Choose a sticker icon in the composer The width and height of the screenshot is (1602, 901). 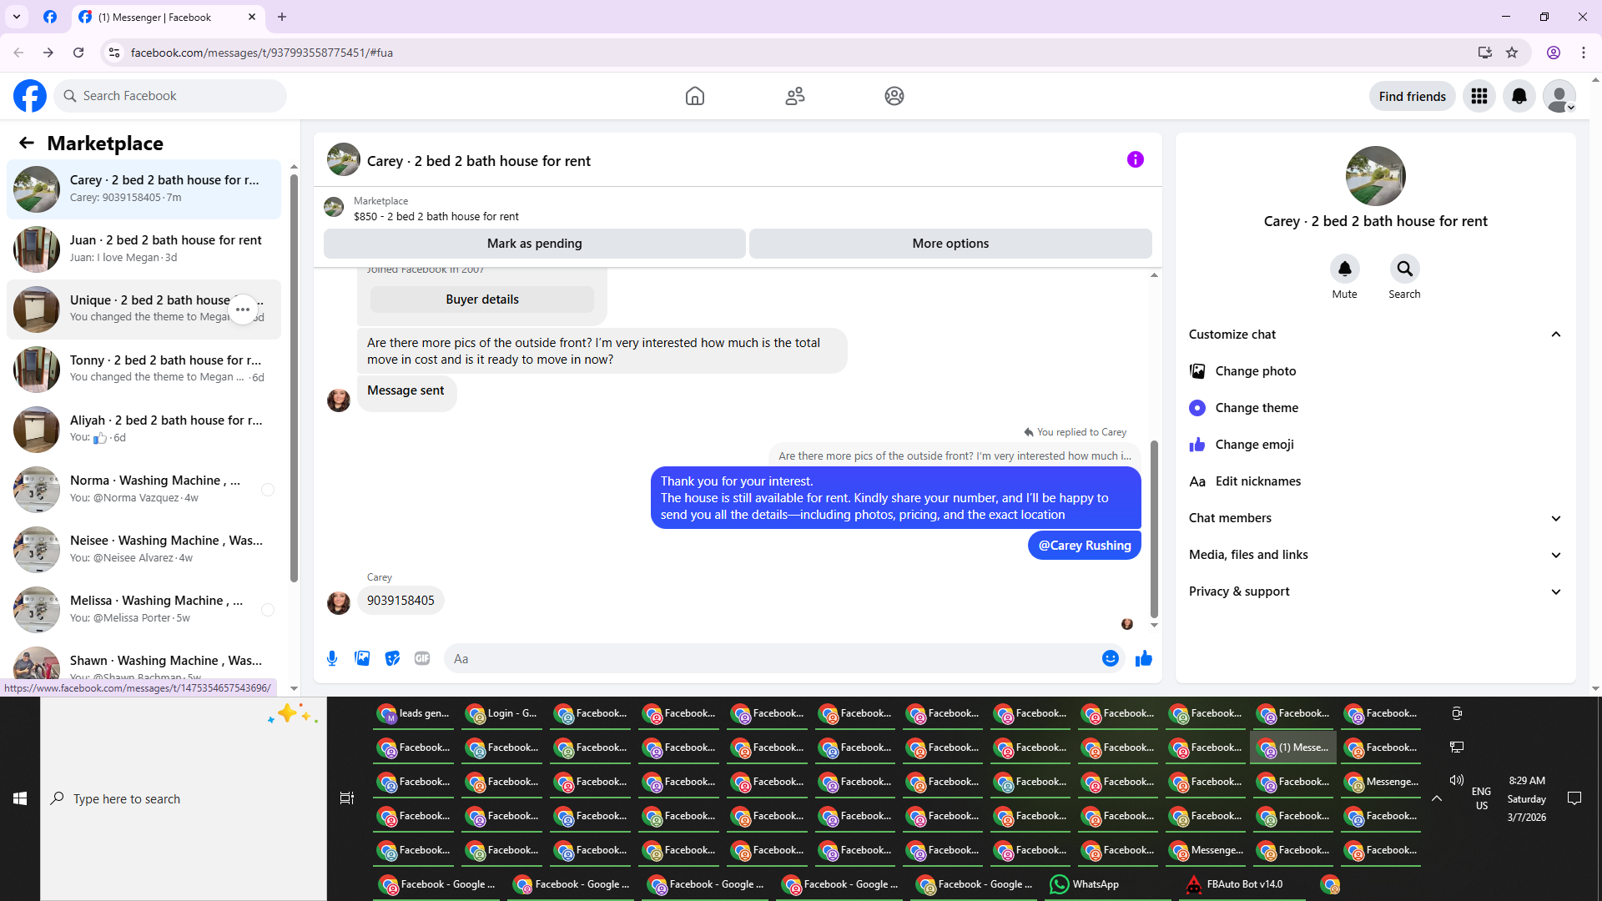pyautogui.click(x=392, y=658)
